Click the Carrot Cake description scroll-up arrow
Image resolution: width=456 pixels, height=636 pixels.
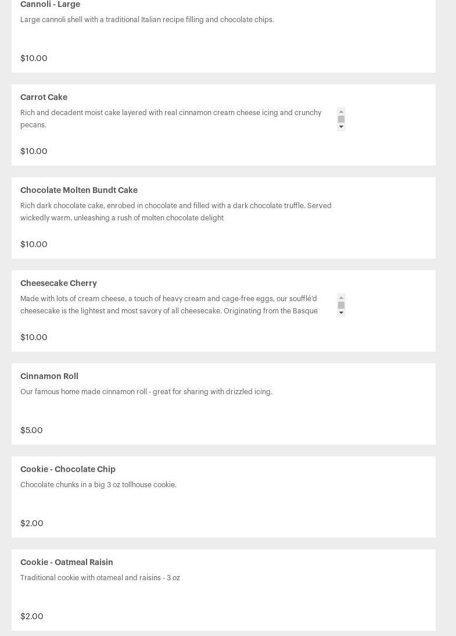point(341,112)
